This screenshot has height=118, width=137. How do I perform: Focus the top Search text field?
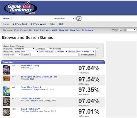(x=32, y=19)
